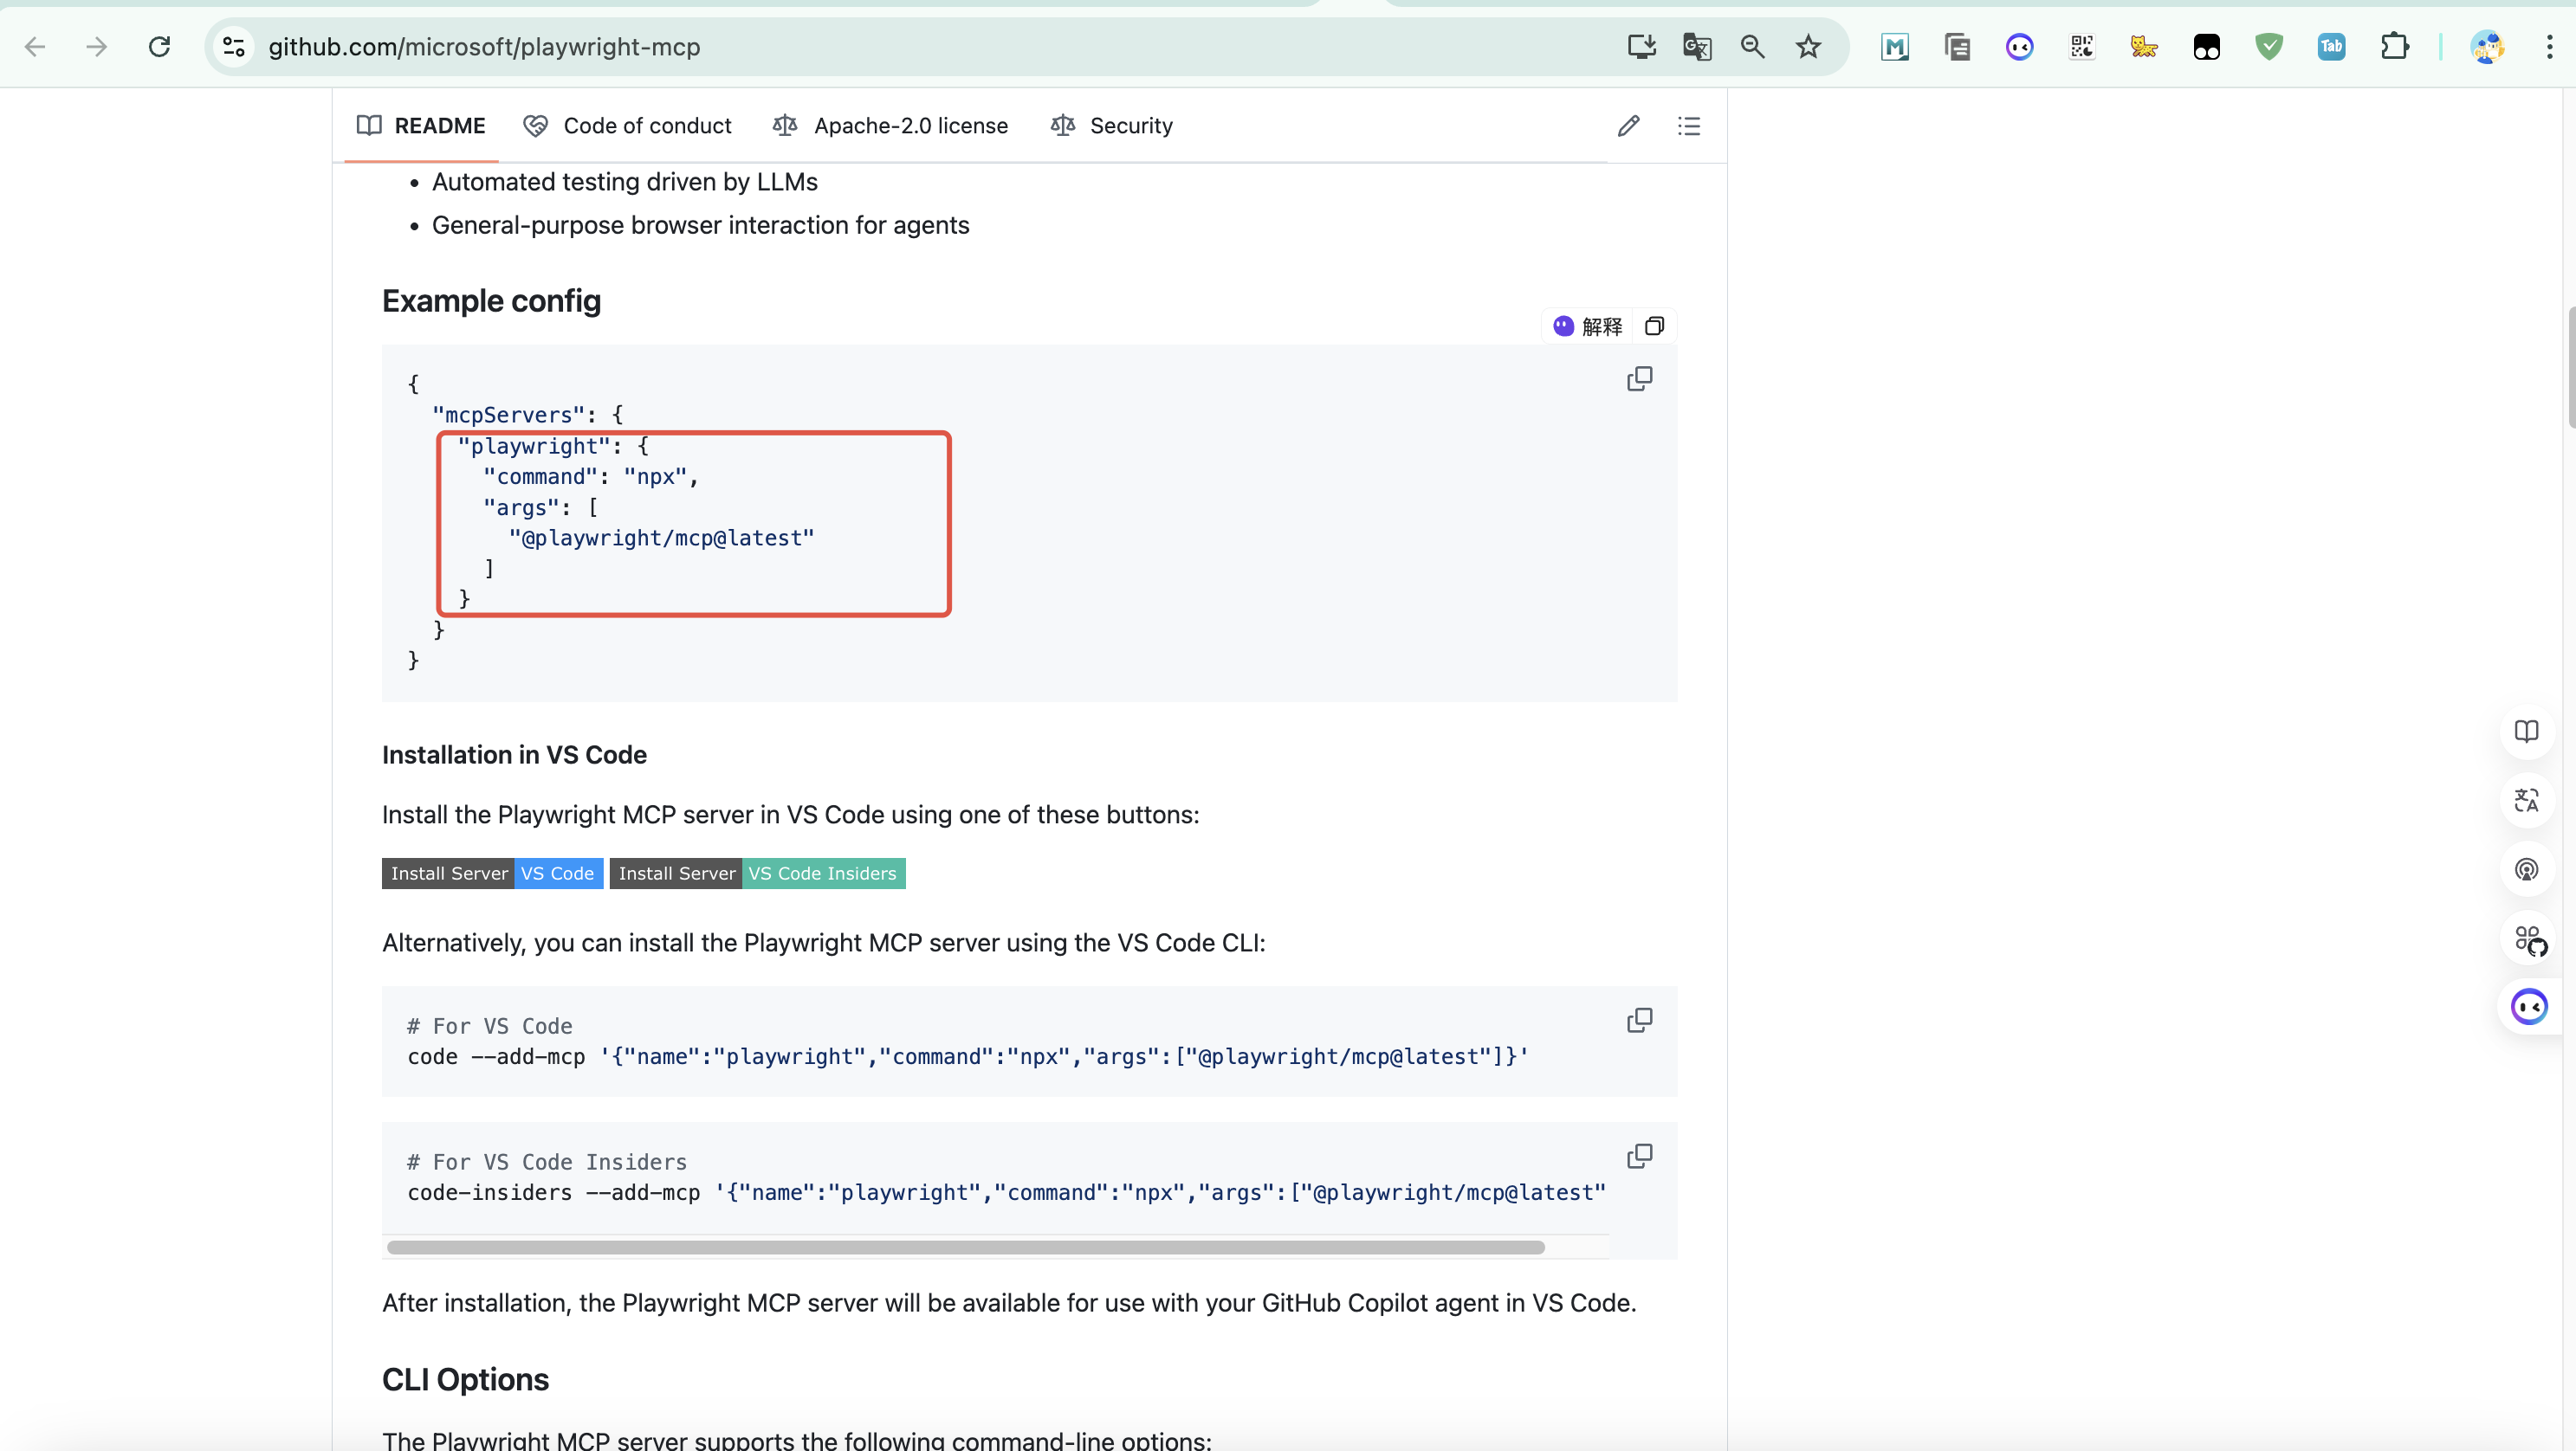
Task: Bookmark this page with the star icon
Action: pos(1808,47)
